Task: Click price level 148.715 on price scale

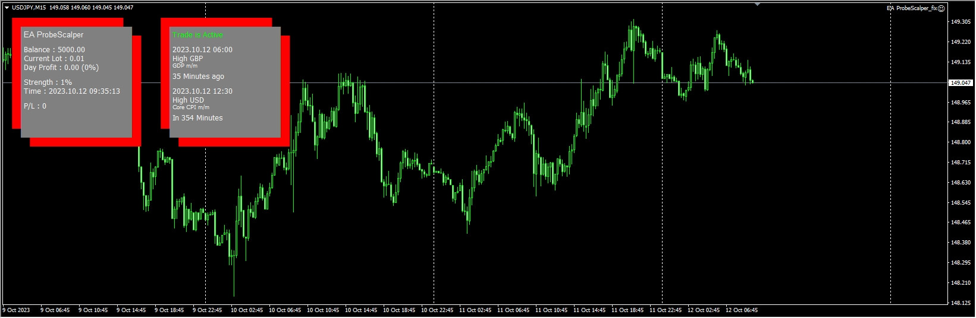Action: (x=961, y=163)
